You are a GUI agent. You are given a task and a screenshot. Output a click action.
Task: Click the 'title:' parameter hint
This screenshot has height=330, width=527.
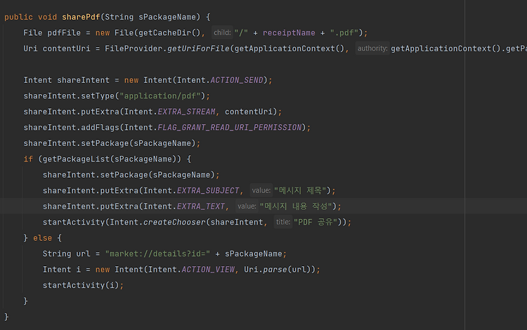283,222
